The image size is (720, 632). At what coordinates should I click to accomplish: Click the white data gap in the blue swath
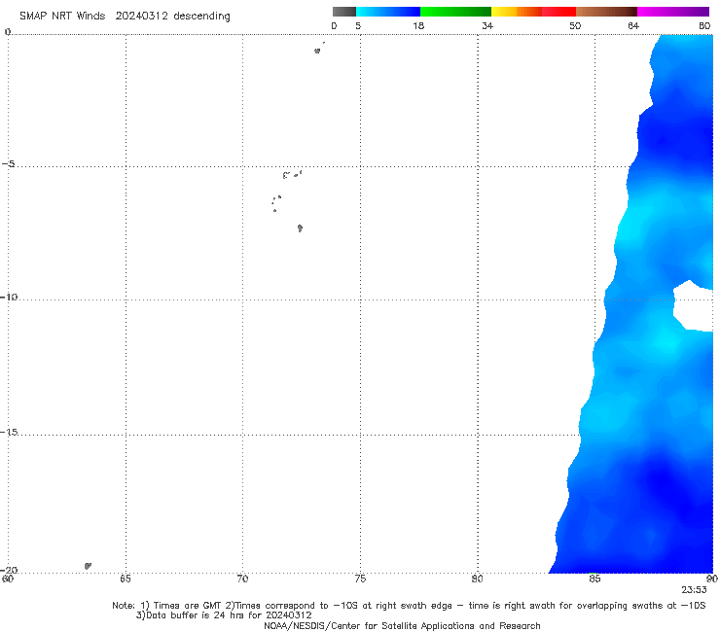pos(695,305)
